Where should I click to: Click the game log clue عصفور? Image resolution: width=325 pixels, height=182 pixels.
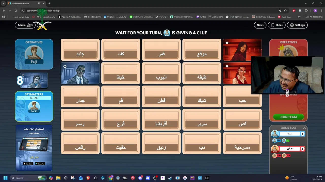click(x=290, y=149)
